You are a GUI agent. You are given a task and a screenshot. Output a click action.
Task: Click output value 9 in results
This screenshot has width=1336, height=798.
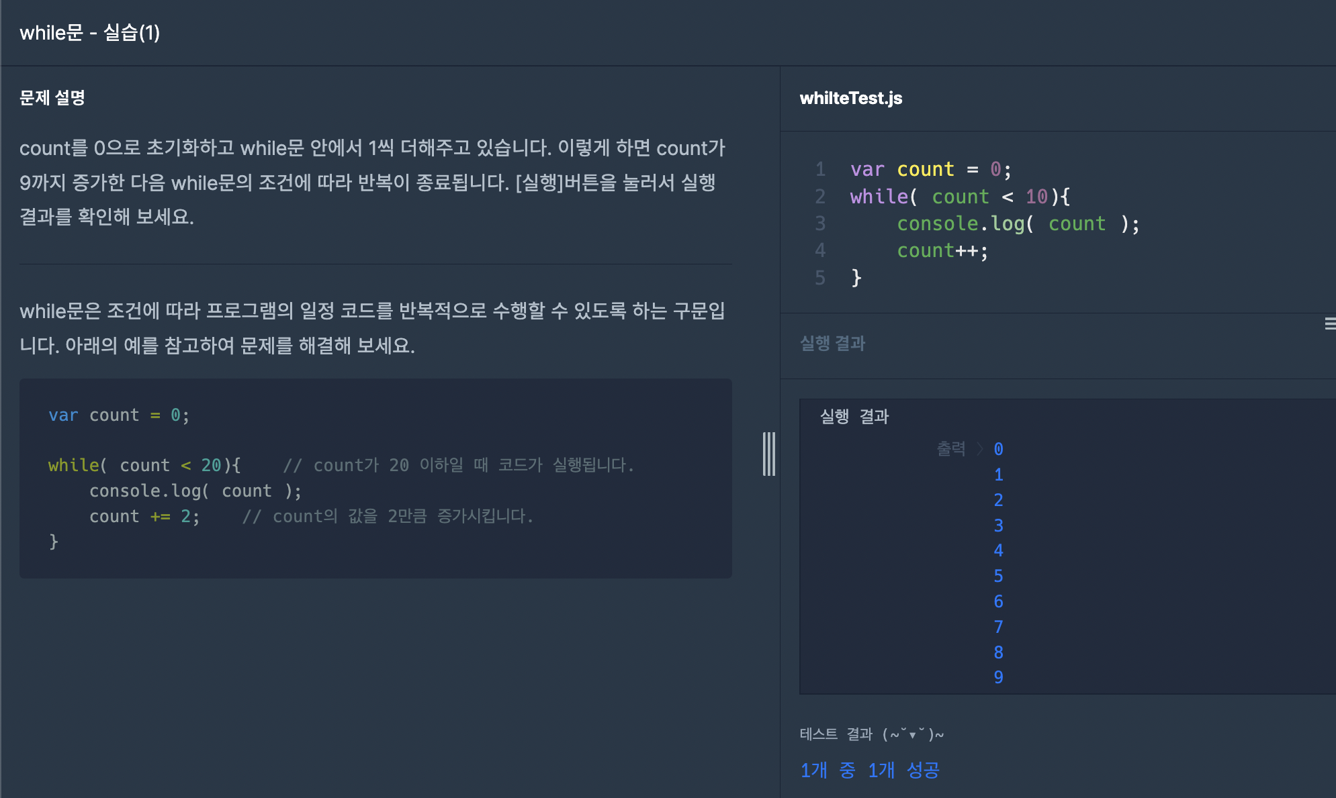point(999,677)
